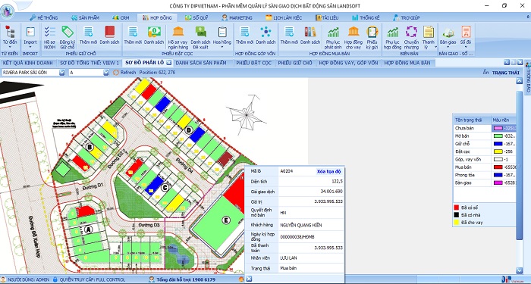Click the vertical scrollbar down arrow

[519, 270]
